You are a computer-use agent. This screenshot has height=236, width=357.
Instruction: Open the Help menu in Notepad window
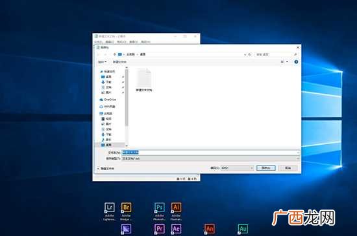click(145, 42)
